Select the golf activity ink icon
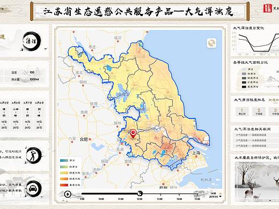Image resolution: width=279 pixels, height=209 pixels. (x=34, y=155)
